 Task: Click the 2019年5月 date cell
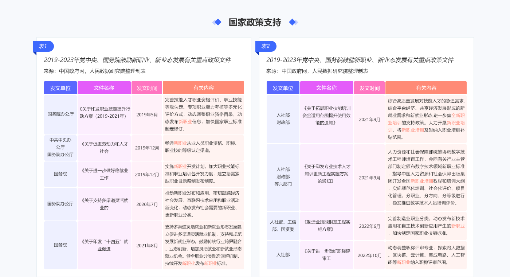[x=147, y=114]
